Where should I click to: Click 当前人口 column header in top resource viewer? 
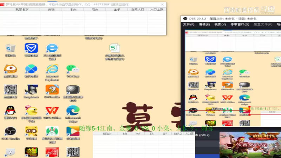tap(137, 9)
